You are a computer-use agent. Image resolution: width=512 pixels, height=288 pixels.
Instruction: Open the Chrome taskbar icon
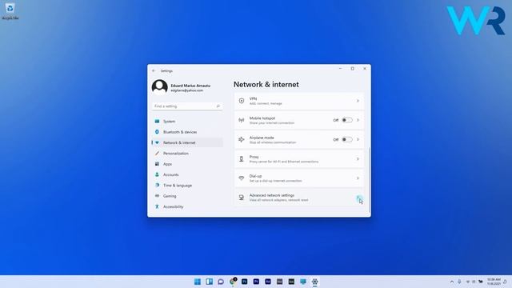pyautogui.click(x=233, y=282)
